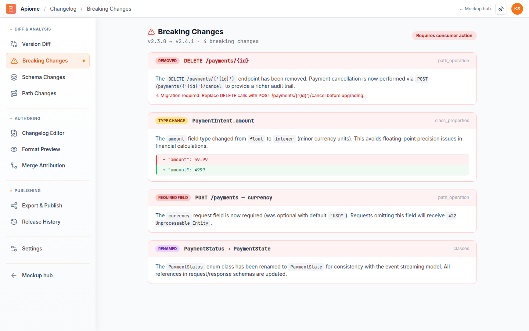529x331 pixels.
Task: Click the Schema Changes layers icon
Action: point(14,77)
